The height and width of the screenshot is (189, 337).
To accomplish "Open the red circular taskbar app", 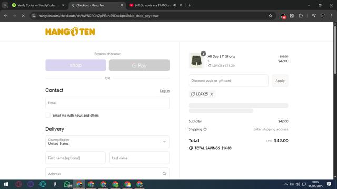I will click(18, 184).
